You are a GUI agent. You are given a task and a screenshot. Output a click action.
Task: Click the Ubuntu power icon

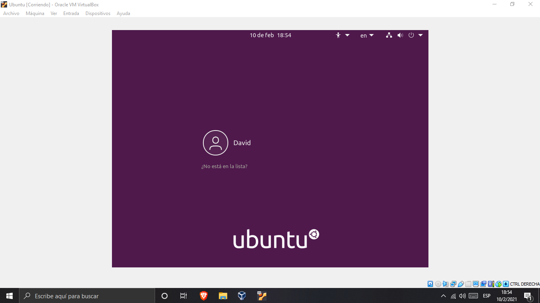pos(411,35)
